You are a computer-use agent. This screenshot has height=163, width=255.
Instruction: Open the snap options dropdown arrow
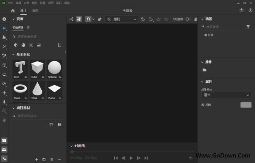pyautogui.click(x=93, y=19)
